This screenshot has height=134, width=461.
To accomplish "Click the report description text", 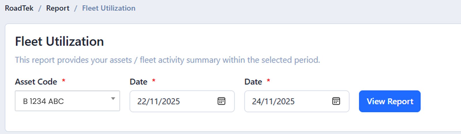I will point(167,60).
